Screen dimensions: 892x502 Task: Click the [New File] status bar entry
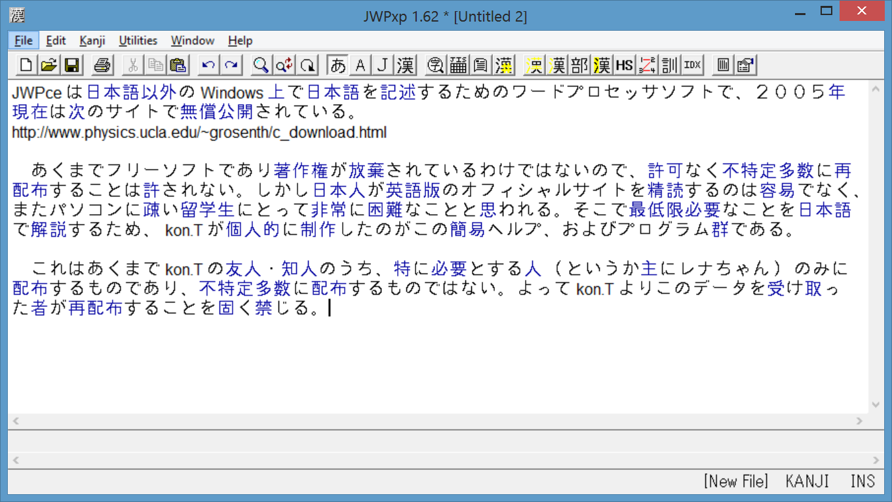736,482
